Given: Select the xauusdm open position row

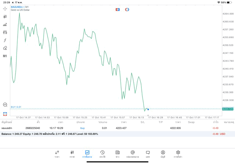Looking at the screenshot, I should tap(110, 128).
